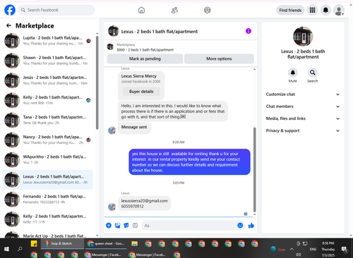
Task: Click More options button
Action: coord(219,59)
